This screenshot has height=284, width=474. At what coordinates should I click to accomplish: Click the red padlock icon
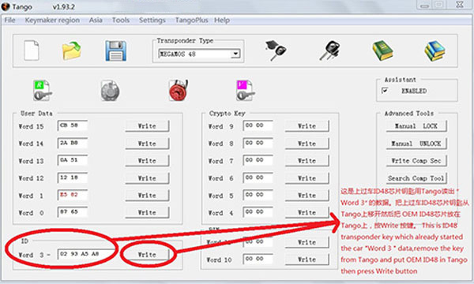point(179,90)
